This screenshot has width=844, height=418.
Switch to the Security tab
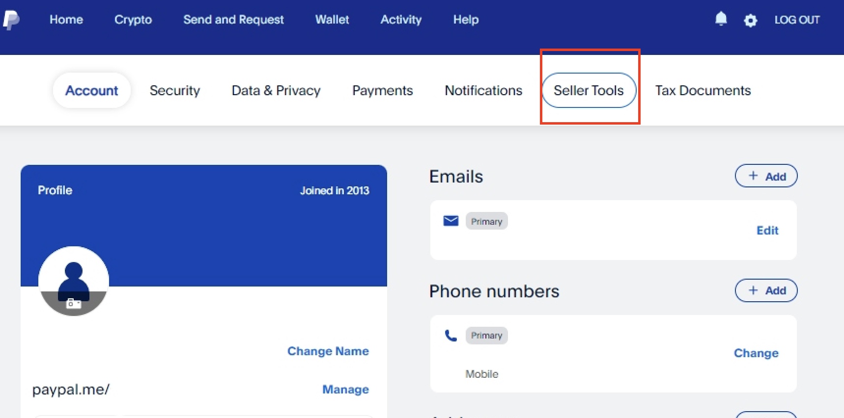(x=175, y=91)
